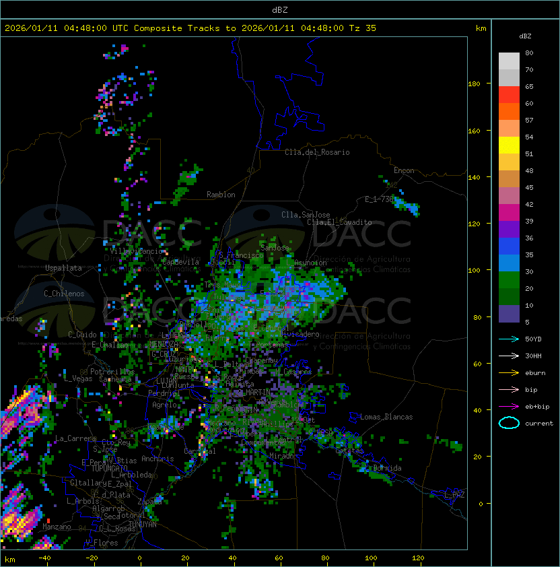Image resolution: width=560 pixels, height=567 pixels.
Task: Click the -20 tick on bottom axis
Action: pyautogui.click(x=92, y=558)
